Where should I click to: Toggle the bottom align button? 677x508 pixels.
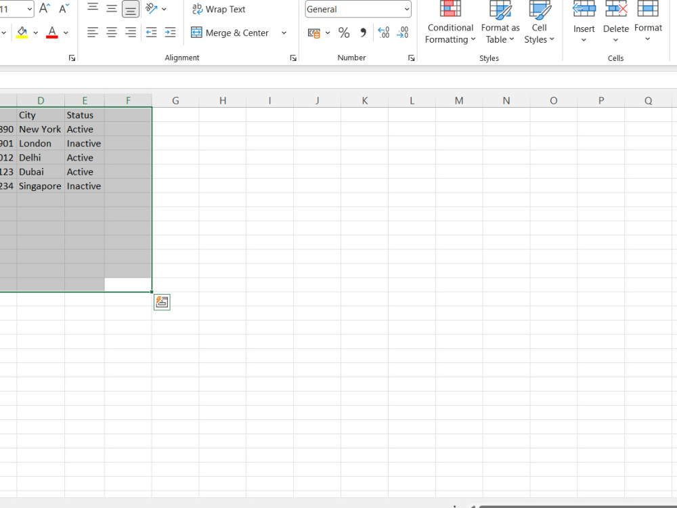[x=131, y=9]
